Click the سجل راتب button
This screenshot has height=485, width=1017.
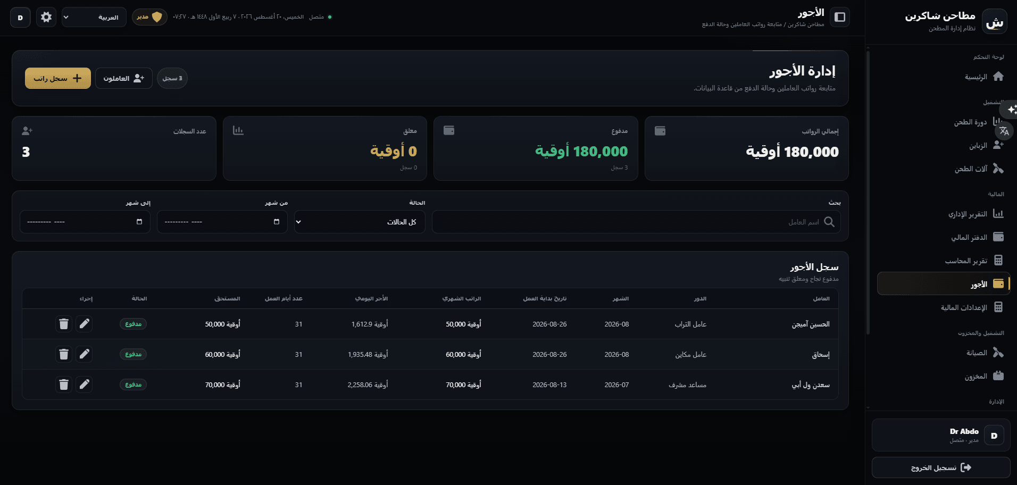pos(58,78)
